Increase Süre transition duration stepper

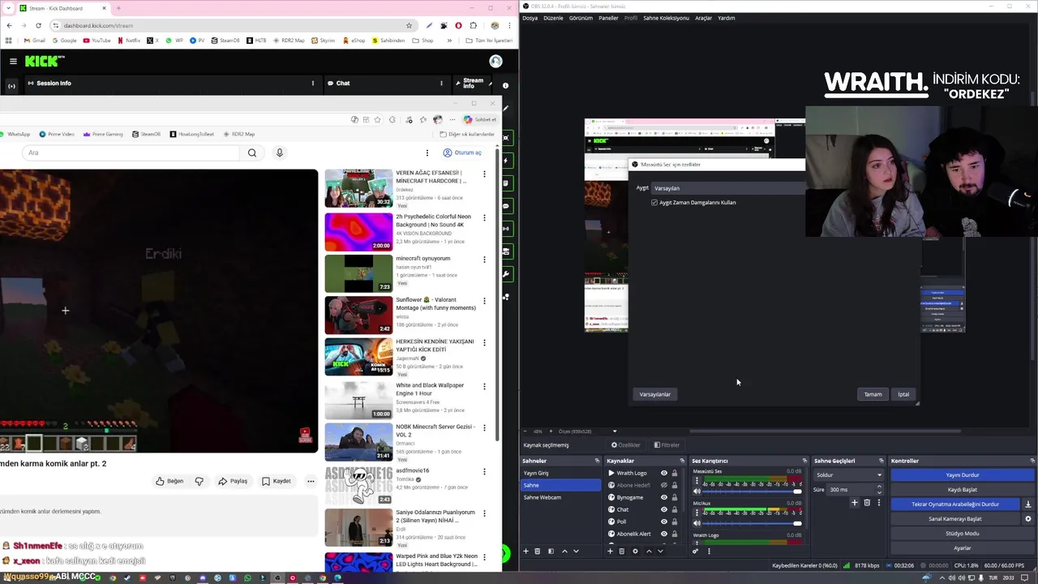(x=879, y=487)
